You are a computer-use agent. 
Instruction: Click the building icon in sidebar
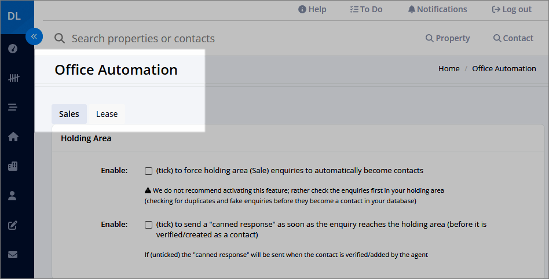pos(13,166)
